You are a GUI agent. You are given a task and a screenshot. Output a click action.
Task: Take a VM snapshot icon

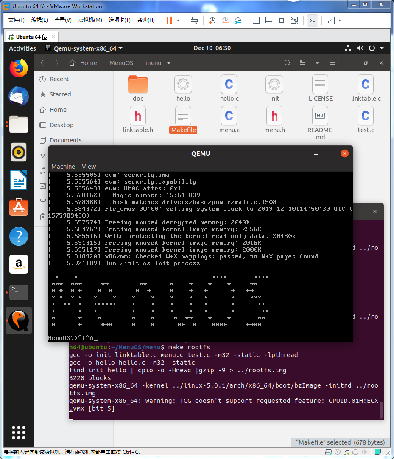click(212, 20)
